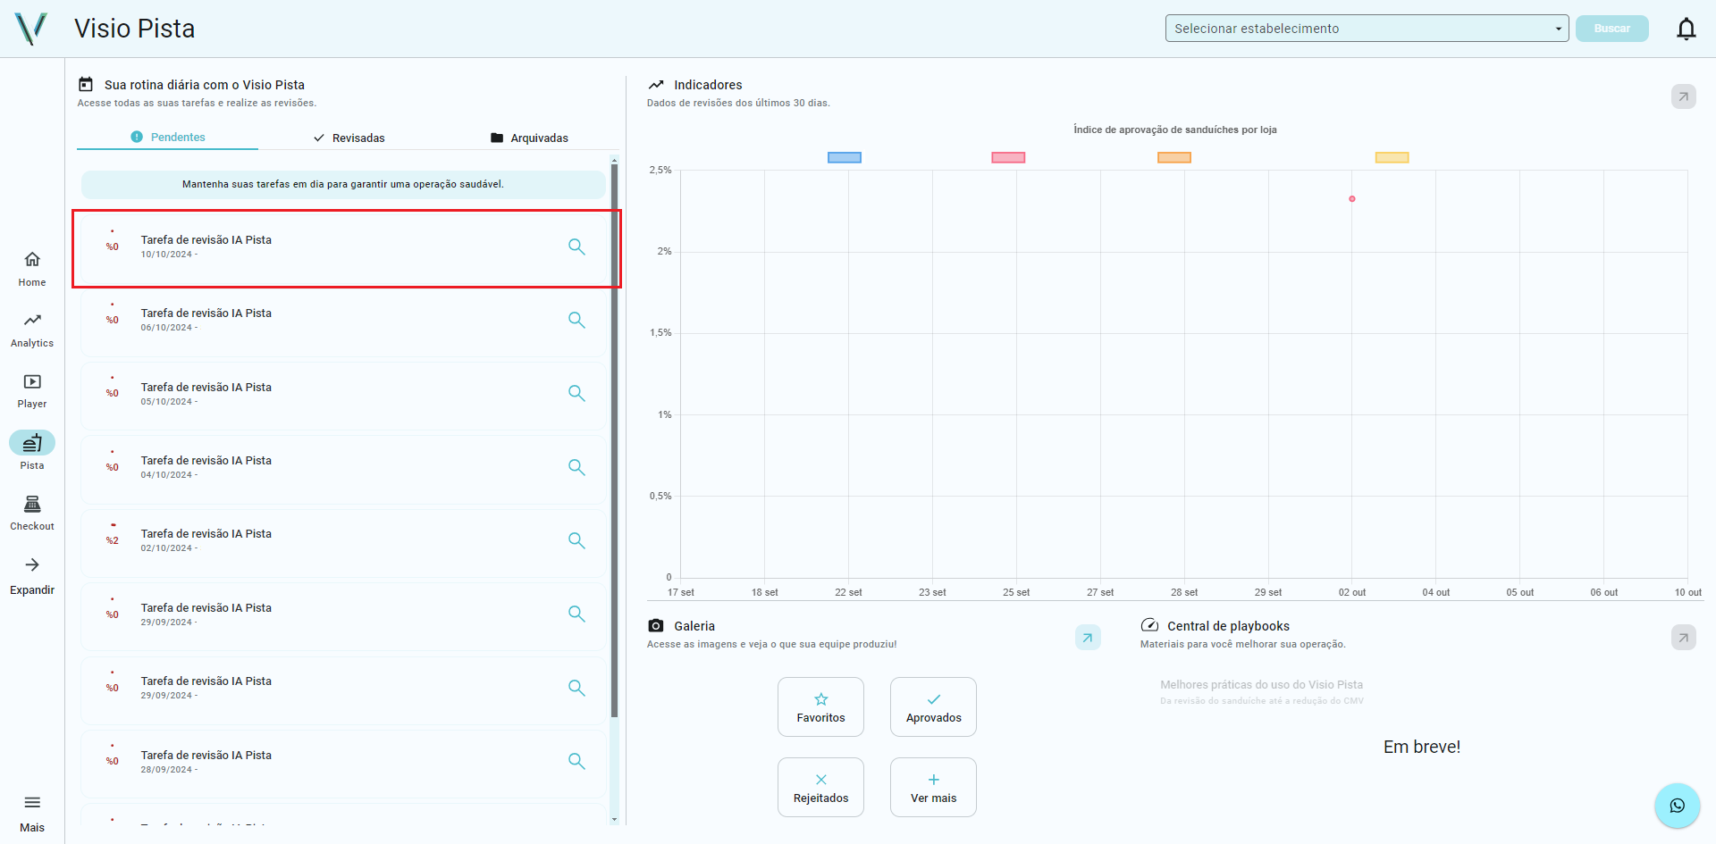This screenshot has height=844, width=1716.
Task: Switch to the Revisadas tab
Action: coord(349,138)
